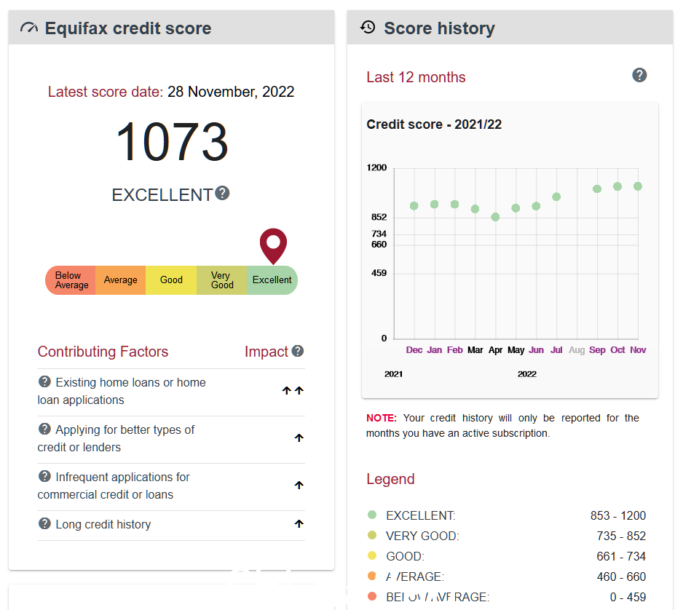Select the Very Good rating segment

point(221,280)
